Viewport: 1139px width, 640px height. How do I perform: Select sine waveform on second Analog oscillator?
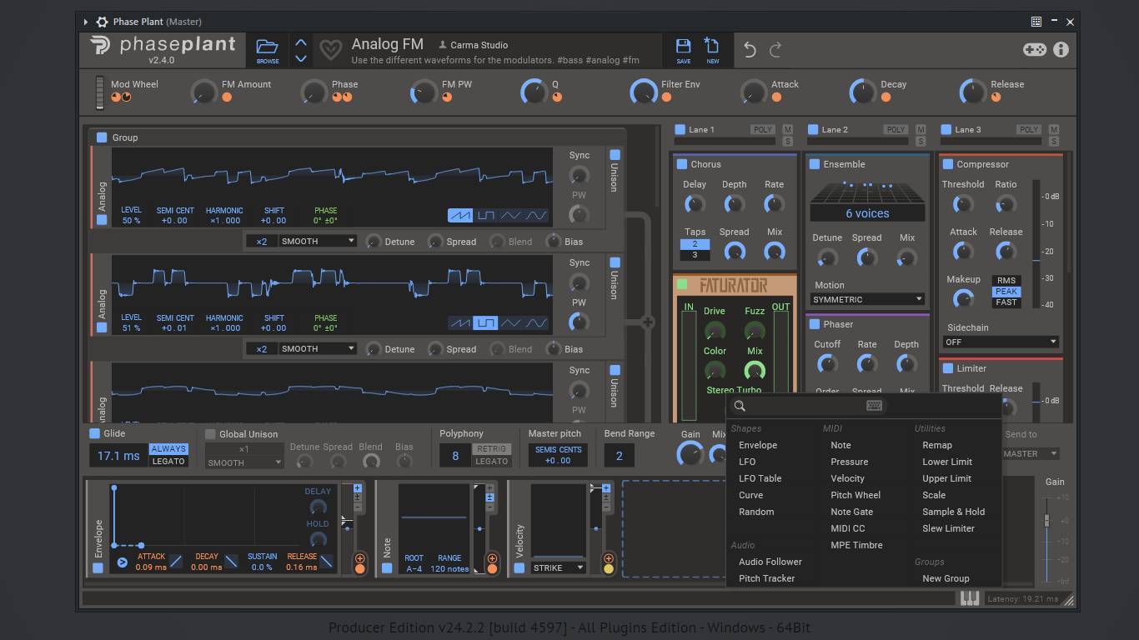[536, 323]
